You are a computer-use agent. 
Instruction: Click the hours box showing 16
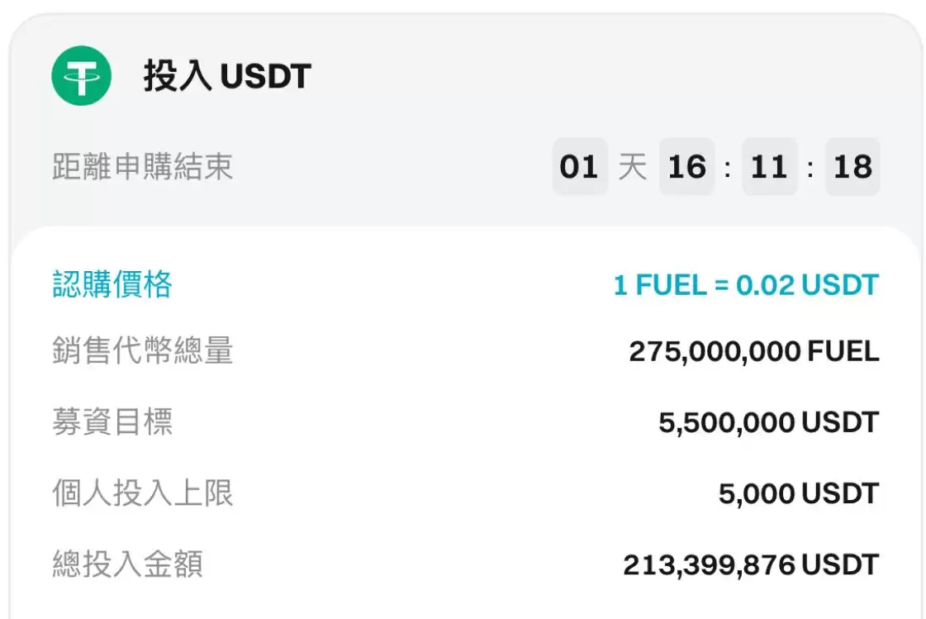click(x=687, y=167)
